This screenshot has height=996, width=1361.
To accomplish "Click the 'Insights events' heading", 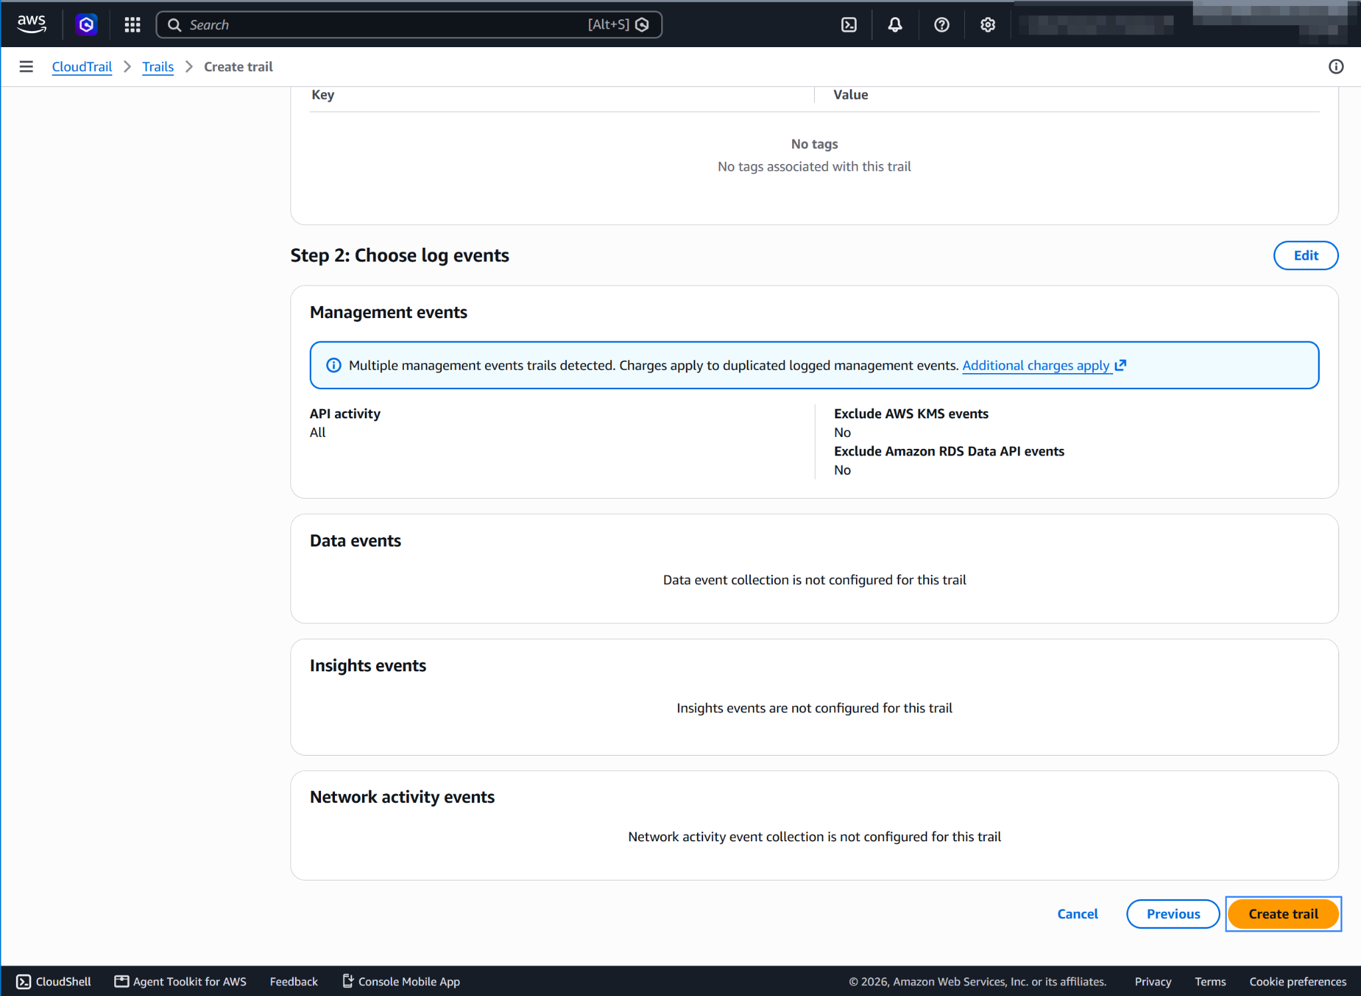I will [x=367, y=665].
